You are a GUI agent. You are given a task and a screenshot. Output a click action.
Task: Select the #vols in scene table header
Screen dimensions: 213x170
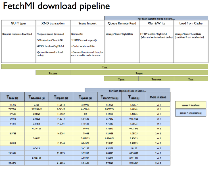[x=158, y=97]
